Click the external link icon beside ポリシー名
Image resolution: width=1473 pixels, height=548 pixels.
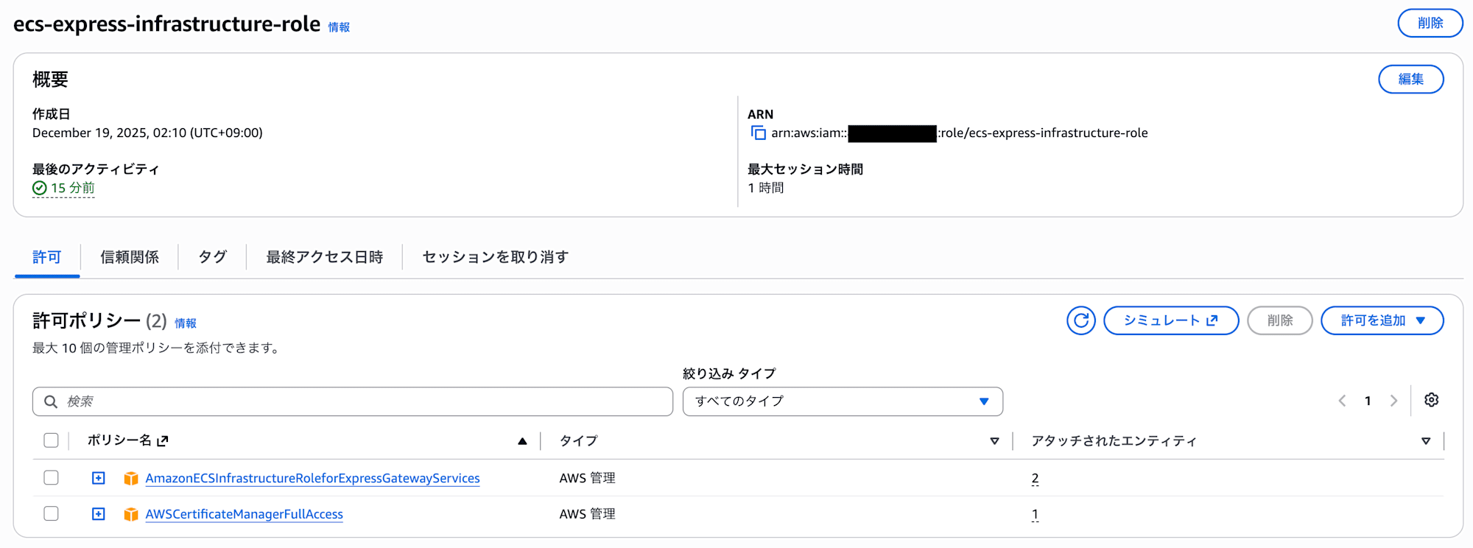pyautogui.click(x=163, y=440)
